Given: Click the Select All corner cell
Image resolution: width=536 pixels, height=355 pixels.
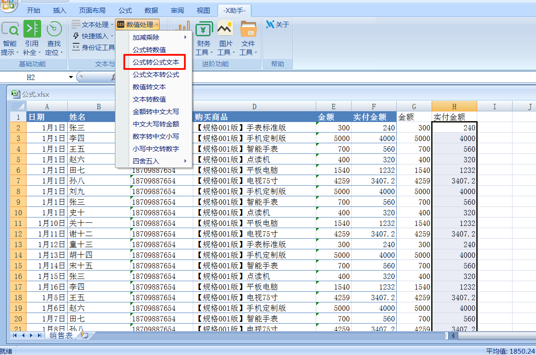Looking at the screenshot, I should 19,106.
